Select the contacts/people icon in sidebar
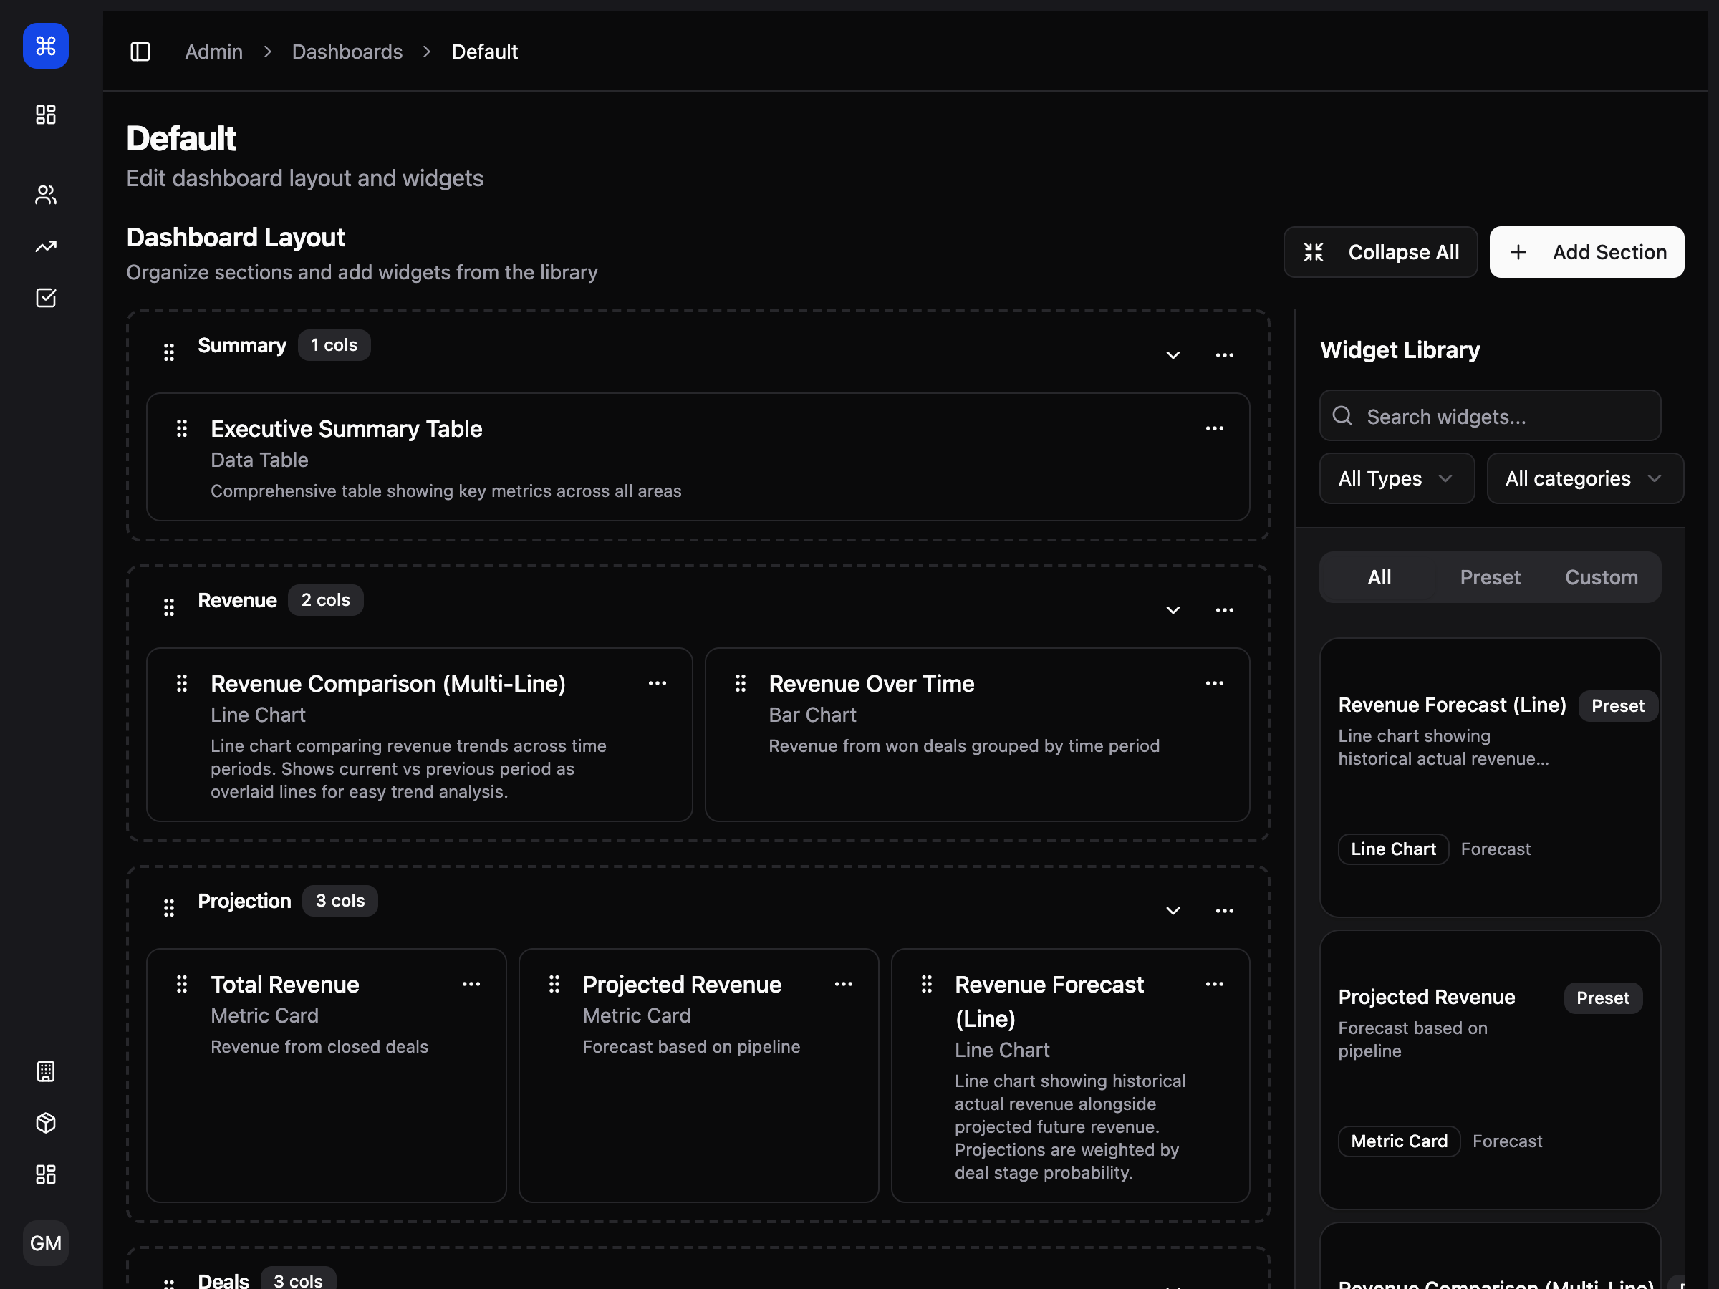Image resolution: width=1719 pixels, height=1289 pixels. 45,194
